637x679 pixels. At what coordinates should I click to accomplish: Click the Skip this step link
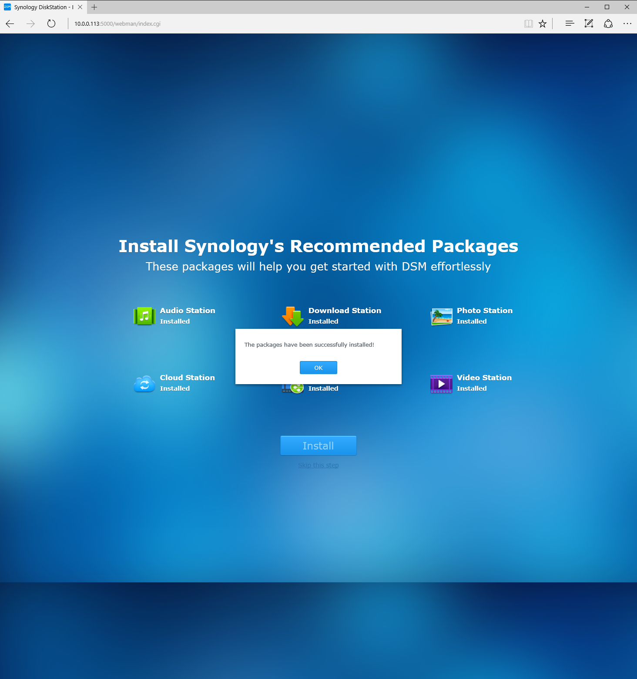point(318,465)
